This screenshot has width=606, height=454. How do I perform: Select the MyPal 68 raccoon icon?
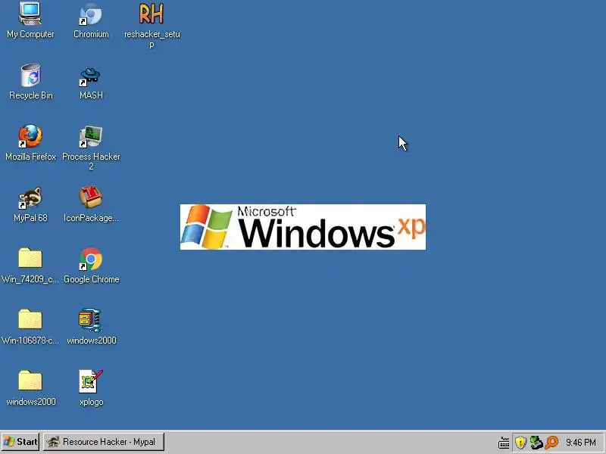(30, 197)
